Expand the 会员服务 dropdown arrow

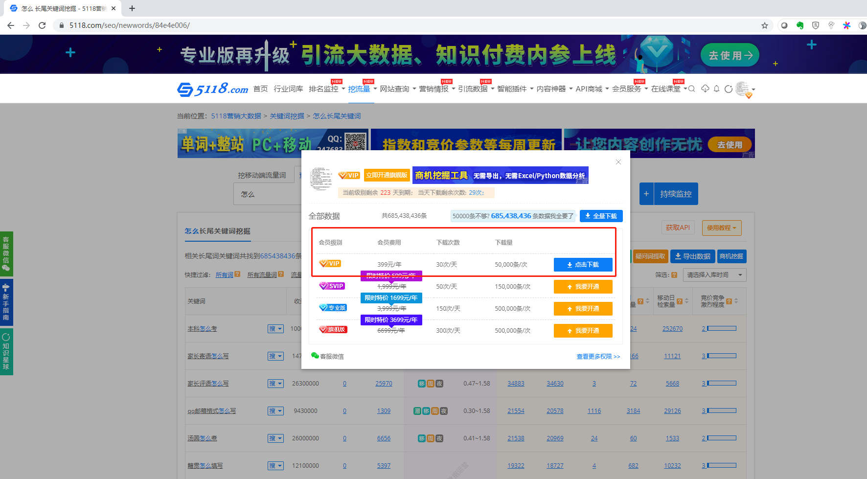click(646, 89)
